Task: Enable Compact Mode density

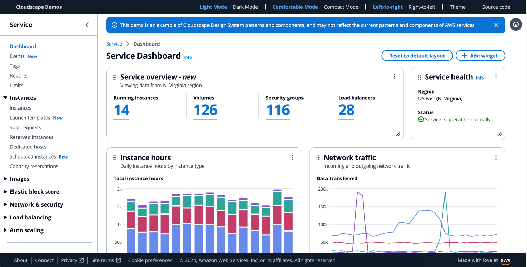Action: pyautogui.click(x=341, y=7)
